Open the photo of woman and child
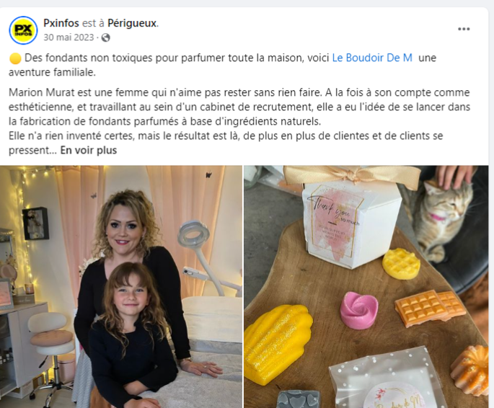This screenshot has width=494, height=408. coord(121,286)
